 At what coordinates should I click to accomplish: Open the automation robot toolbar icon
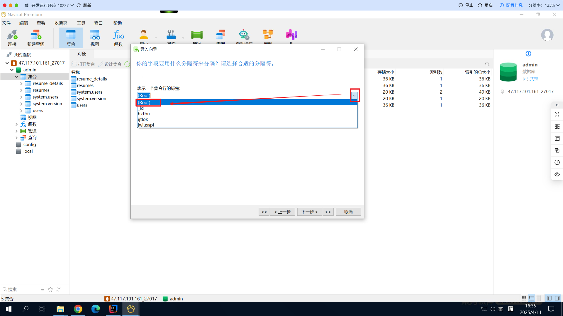(x=244, y=35)
